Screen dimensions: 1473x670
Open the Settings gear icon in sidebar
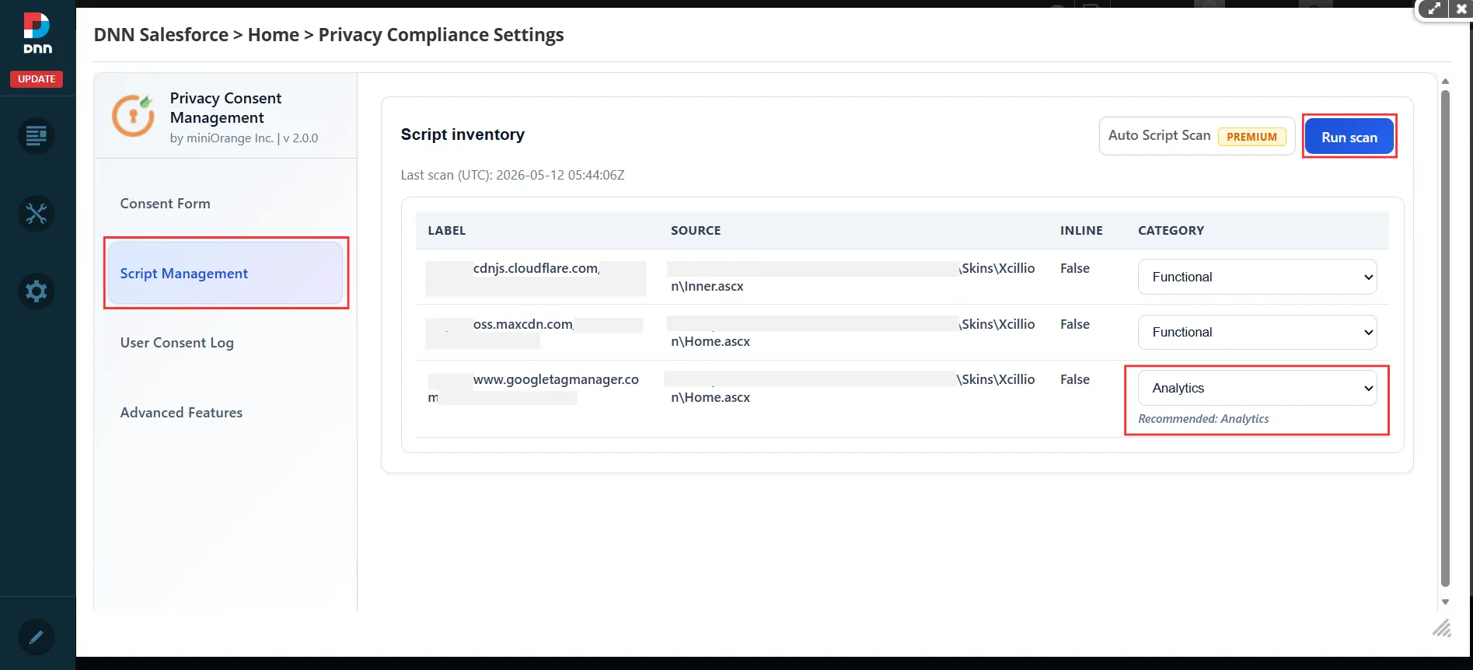[36, 291]
